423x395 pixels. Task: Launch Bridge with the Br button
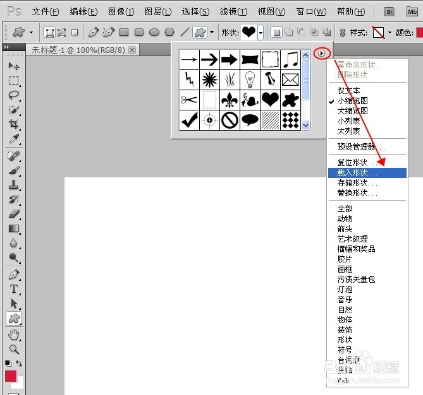(389, 11)
